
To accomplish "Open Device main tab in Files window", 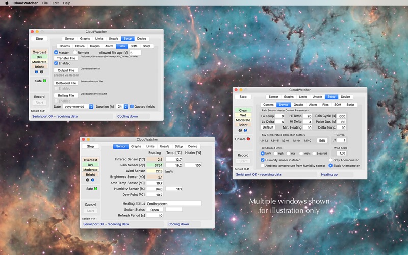I will coord(142,39).
